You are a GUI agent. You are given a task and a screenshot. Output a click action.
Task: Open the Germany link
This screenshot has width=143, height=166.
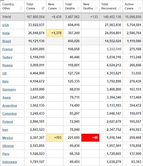click(9, 89)
